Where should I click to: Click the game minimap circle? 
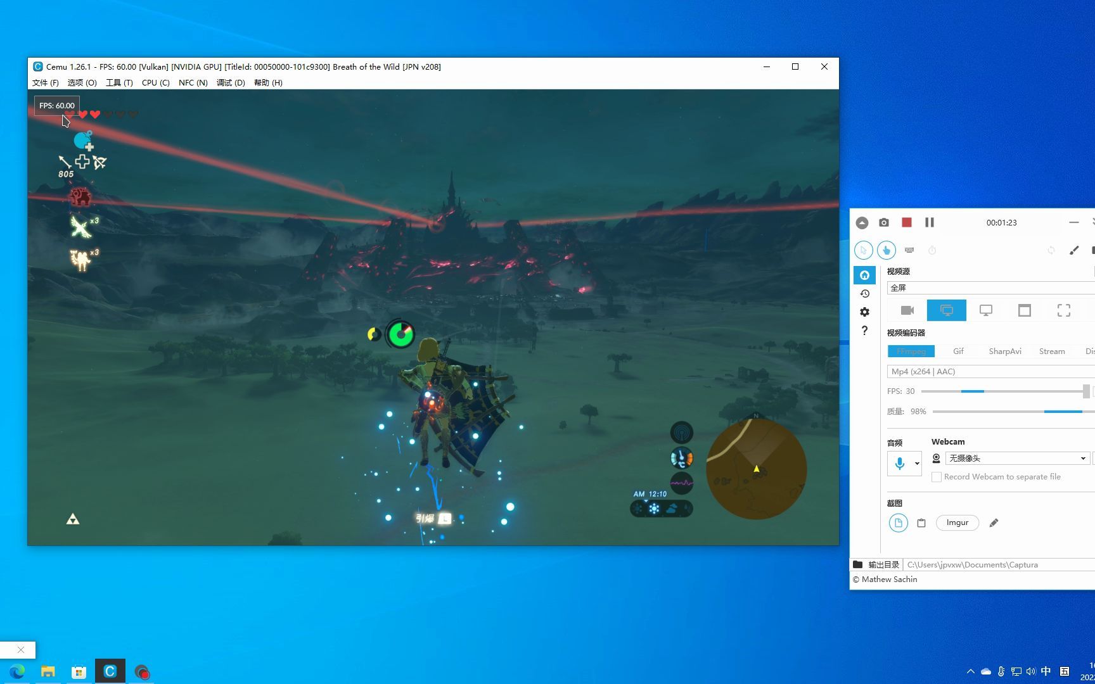(756, 469)
